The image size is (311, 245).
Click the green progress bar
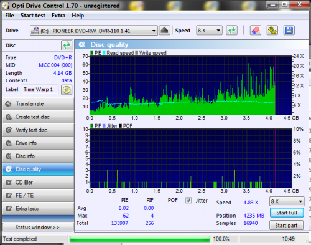(140, 239)
